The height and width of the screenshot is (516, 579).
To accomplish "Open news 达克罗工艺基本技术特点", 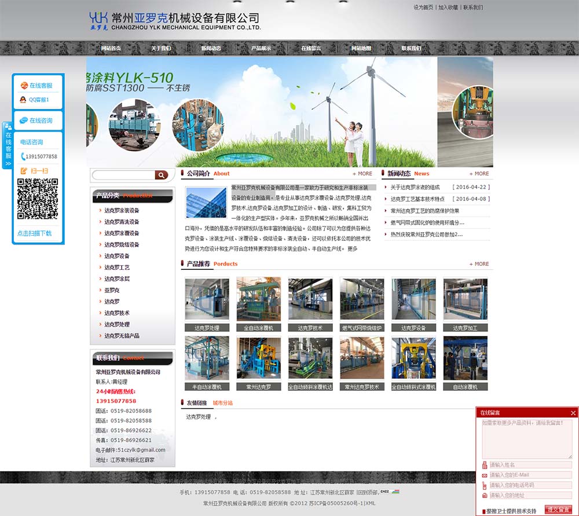I will [x=417, y=199].
